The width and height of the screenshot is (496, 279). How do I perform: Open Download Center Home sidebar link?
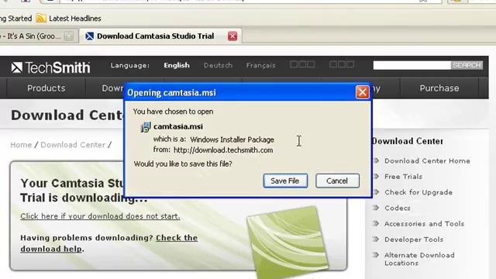[x=427, y=161]
